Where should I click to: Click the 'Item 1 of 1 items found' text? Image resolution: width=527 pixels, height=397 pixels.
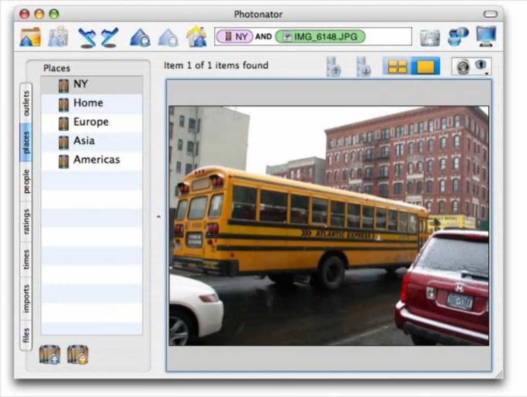[x=216, y=65]
